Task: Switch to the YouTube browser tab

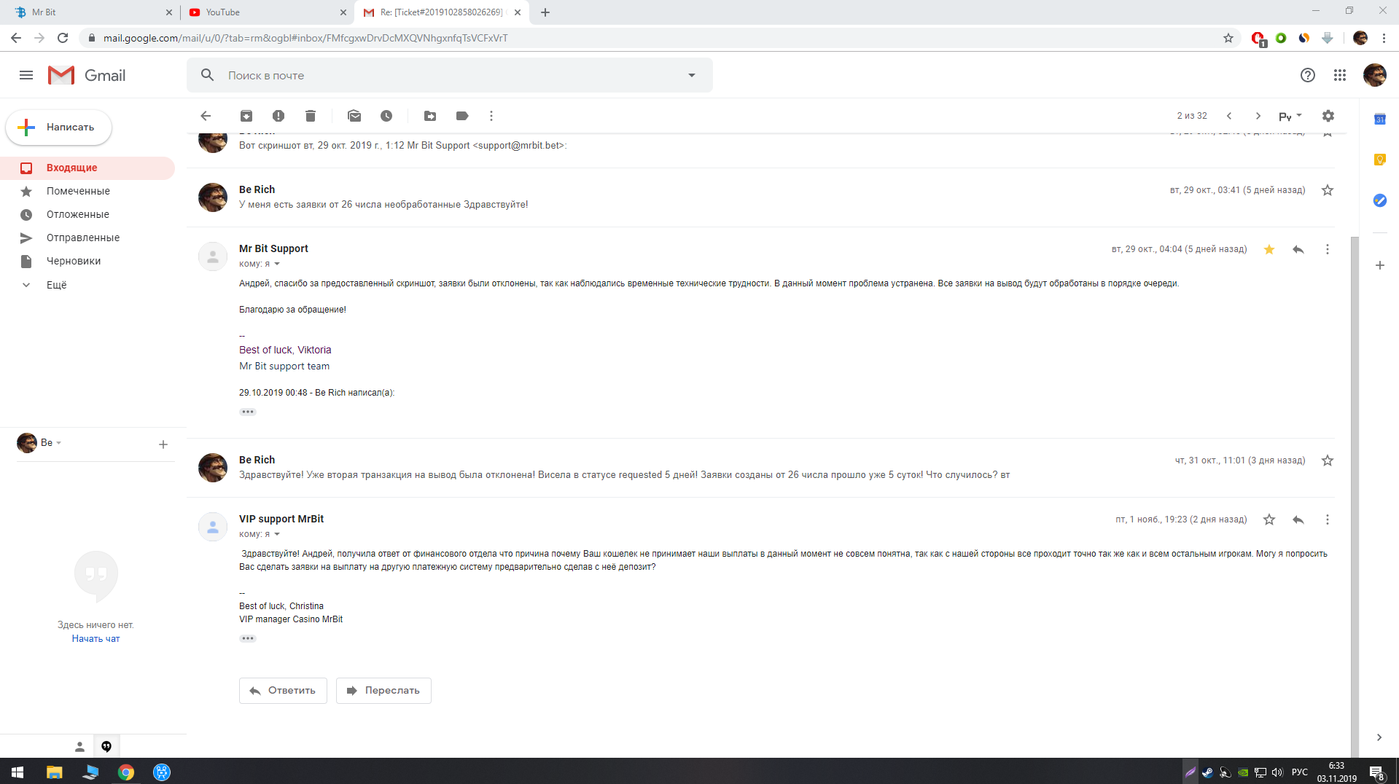Action: tap(267, 12)
